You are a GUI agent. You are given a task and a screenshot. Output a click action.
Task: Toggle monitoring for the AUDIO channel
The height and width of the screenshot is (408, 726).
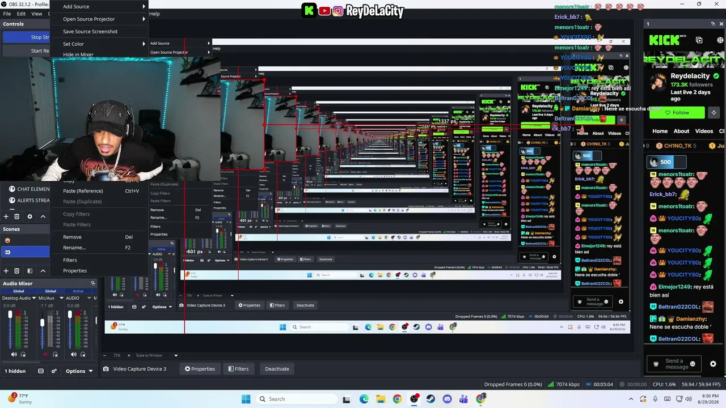[x=83, y=355]
